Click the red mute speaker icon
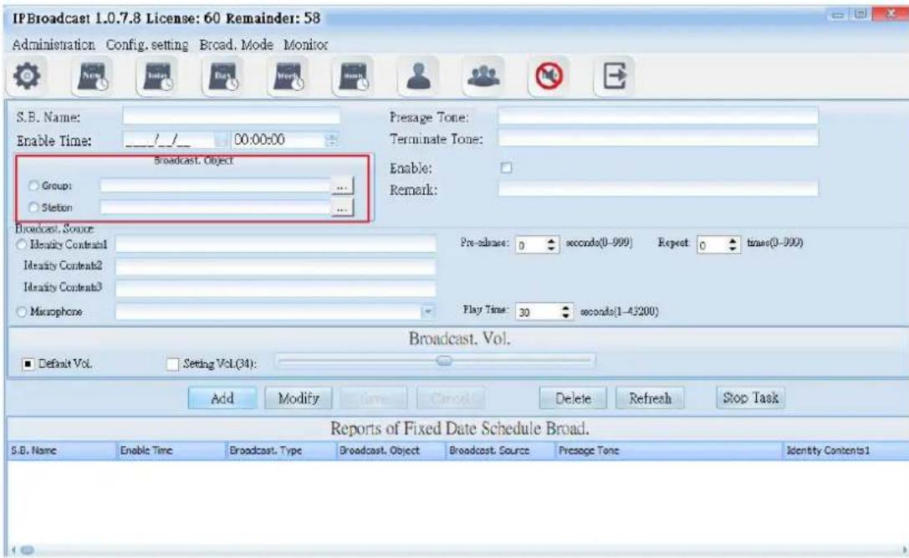 [x=549, y=76]
